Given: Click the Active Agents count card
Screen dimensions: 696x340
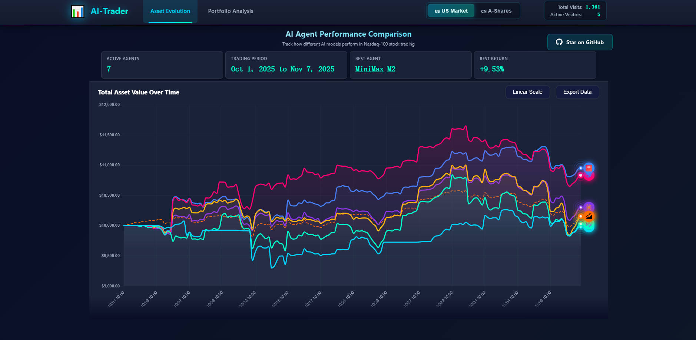Looking at the screenshot, I should point(162,65).
